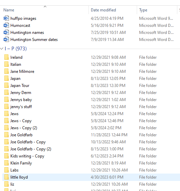The width and height of the screenshot is (180, 191).
Task: Select the Huntington names document
Action: [27, 33]
